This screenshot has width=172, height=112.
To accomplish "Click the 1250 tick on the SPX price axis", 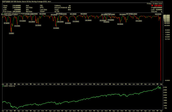I will point(165,103).
